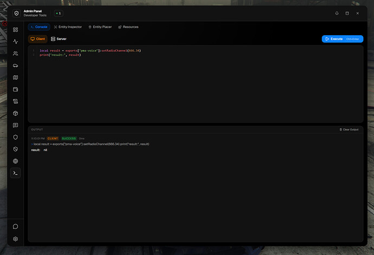Viewport: 374px width, 255px height.
Task: Open the shield sidebar icon
Action: click(16, 137)
